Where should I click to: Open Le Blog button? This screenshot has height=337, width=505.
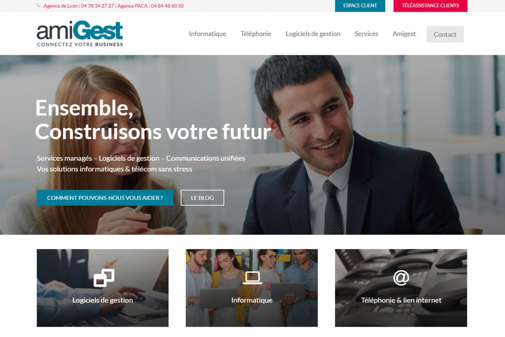pos(202,198)
